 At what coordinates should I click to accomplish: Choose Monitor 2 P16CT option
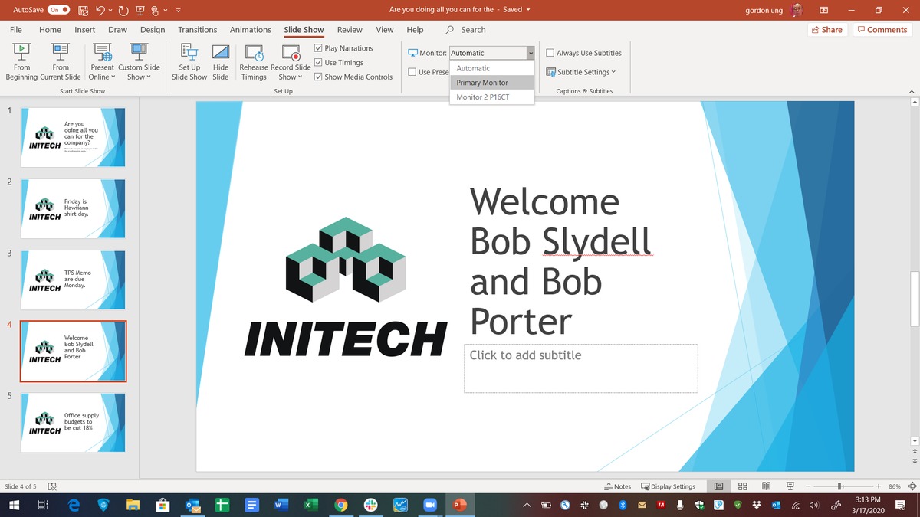click(483, 97)
